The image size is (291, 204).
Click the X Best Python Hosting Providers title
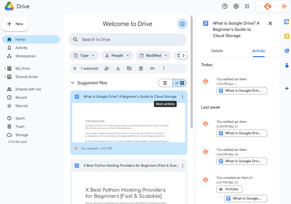point(131,165)
